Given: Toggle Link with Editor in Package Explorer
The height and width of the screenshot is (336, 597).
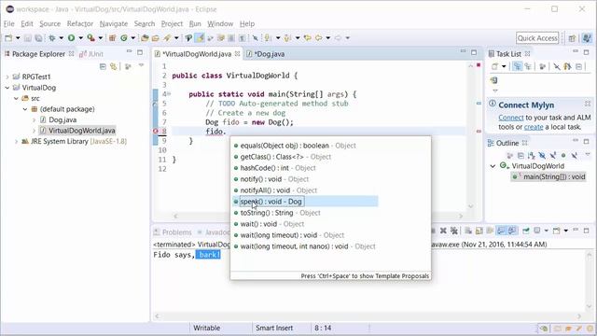Looking at the screenshot, I should coord(114,66).
